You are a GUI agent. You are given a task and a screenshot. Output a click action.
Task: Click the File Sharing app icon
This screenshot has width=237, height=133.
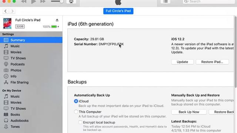[x=6, y=82]
